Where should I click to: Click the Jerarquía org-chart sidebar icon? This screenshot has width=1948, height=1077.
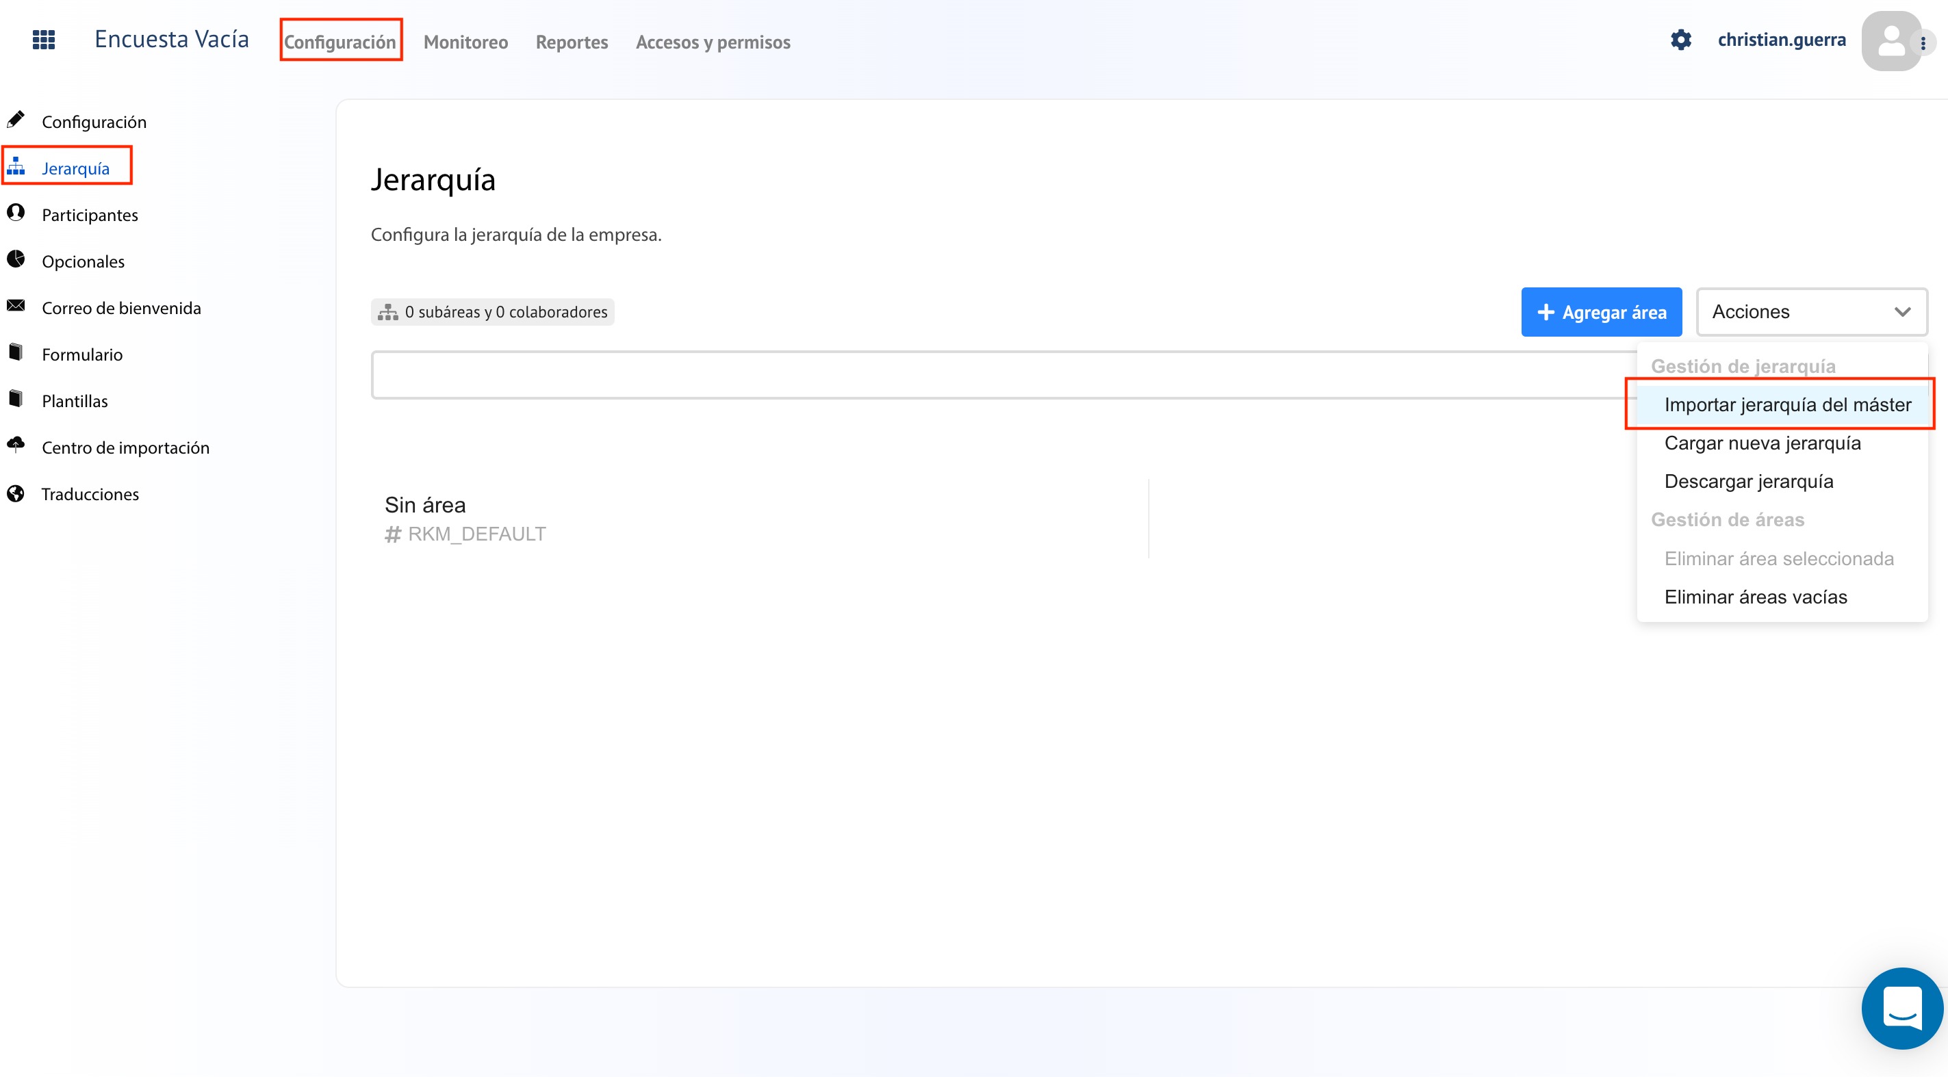[x=16, y=166]
